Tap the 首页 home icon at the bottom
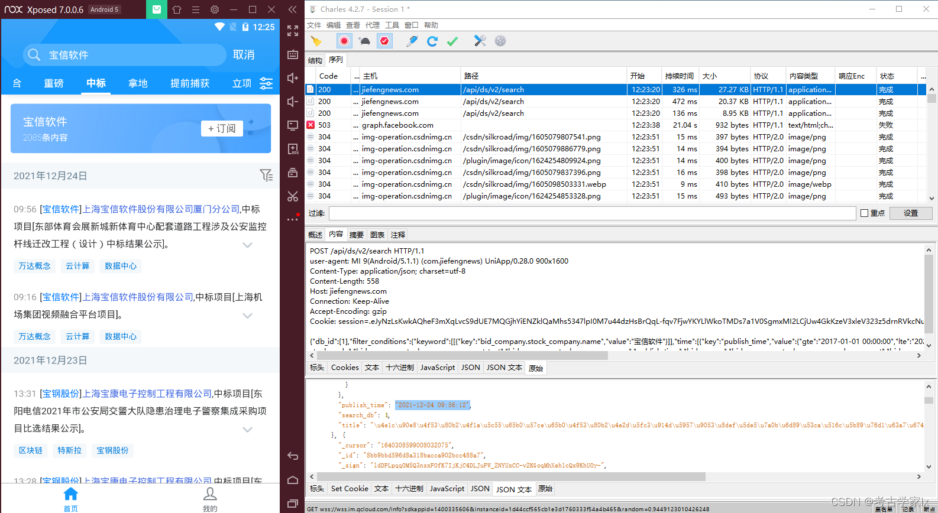Image resolution: width=938 pixels, height=513 pixels. [x=70, y=499]
